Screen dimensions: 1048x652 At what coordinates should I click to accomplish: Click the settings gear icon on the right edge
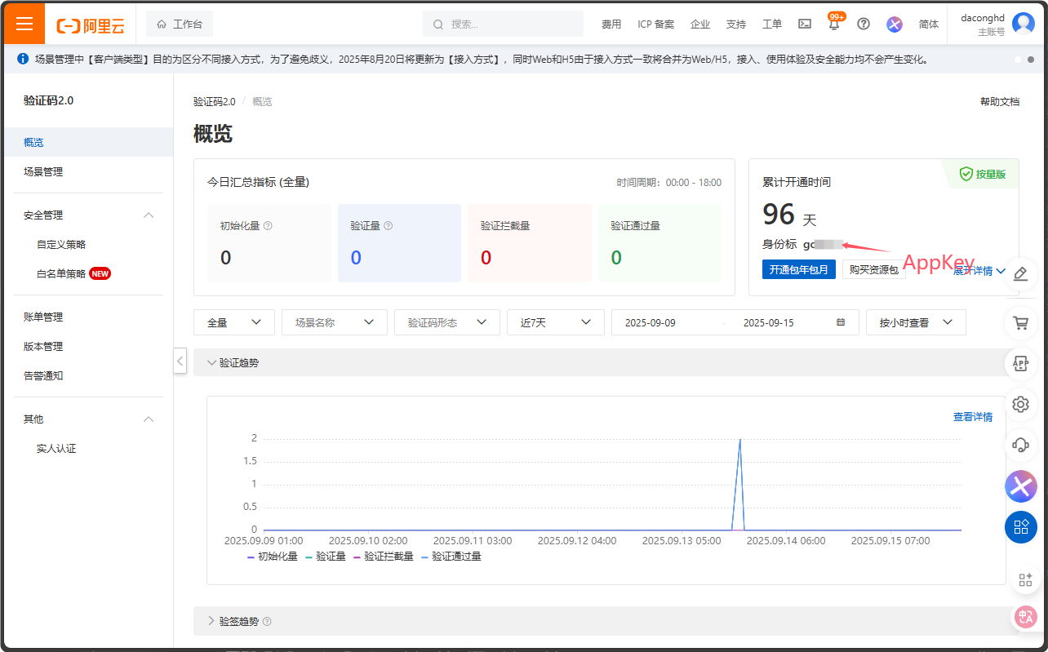point(1020,404)
